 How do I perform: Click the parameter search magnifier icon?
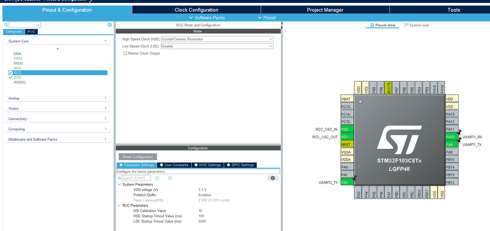119,178
